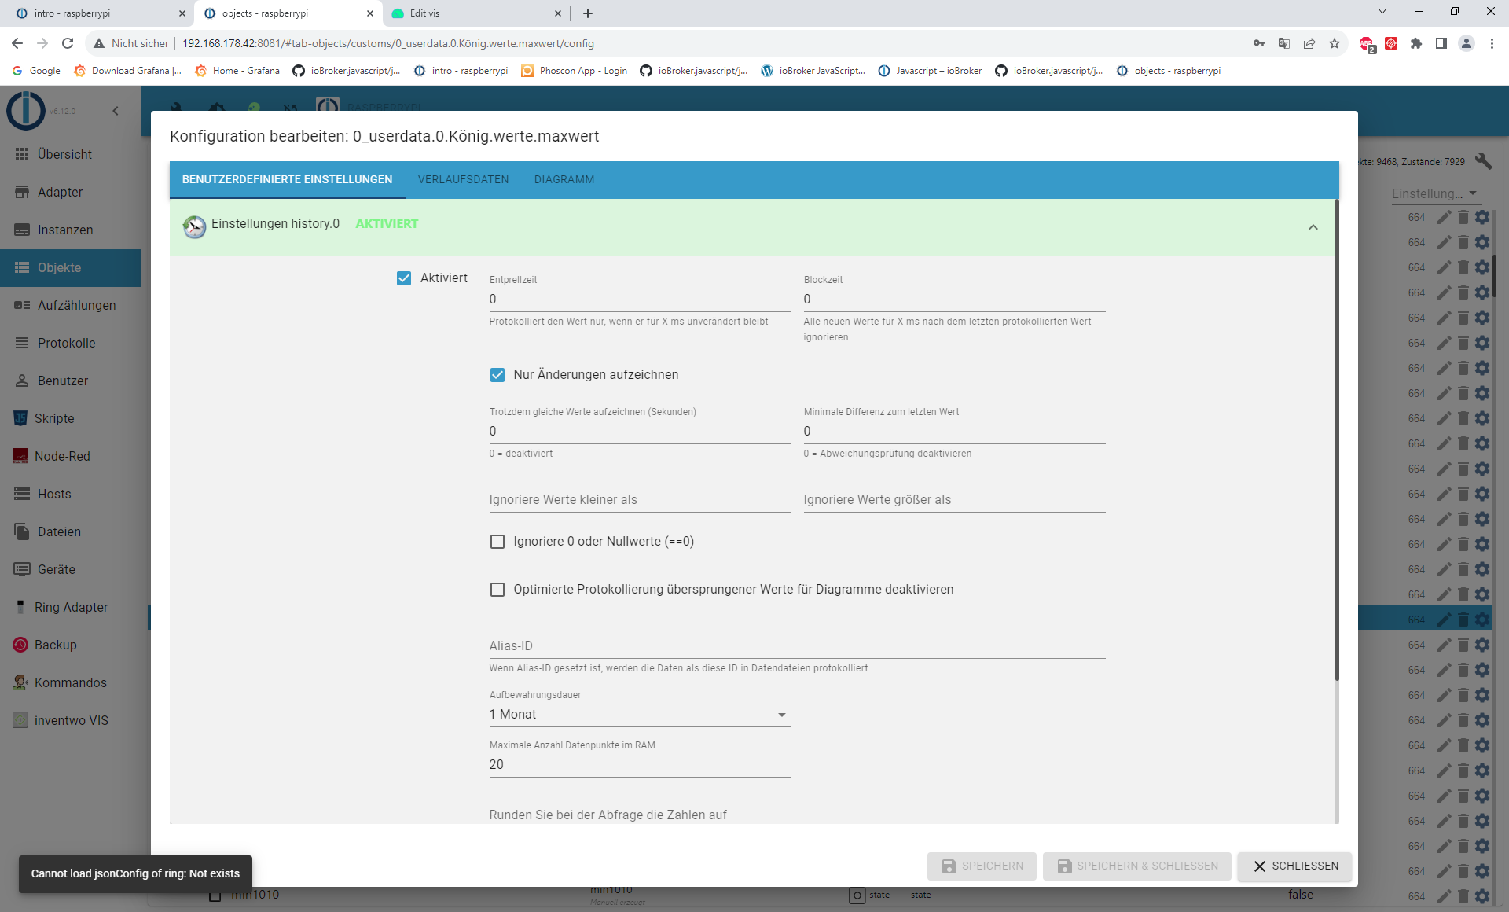Open Kommandos in the sidebar
1509x912 pixels.
coord(70,682)
